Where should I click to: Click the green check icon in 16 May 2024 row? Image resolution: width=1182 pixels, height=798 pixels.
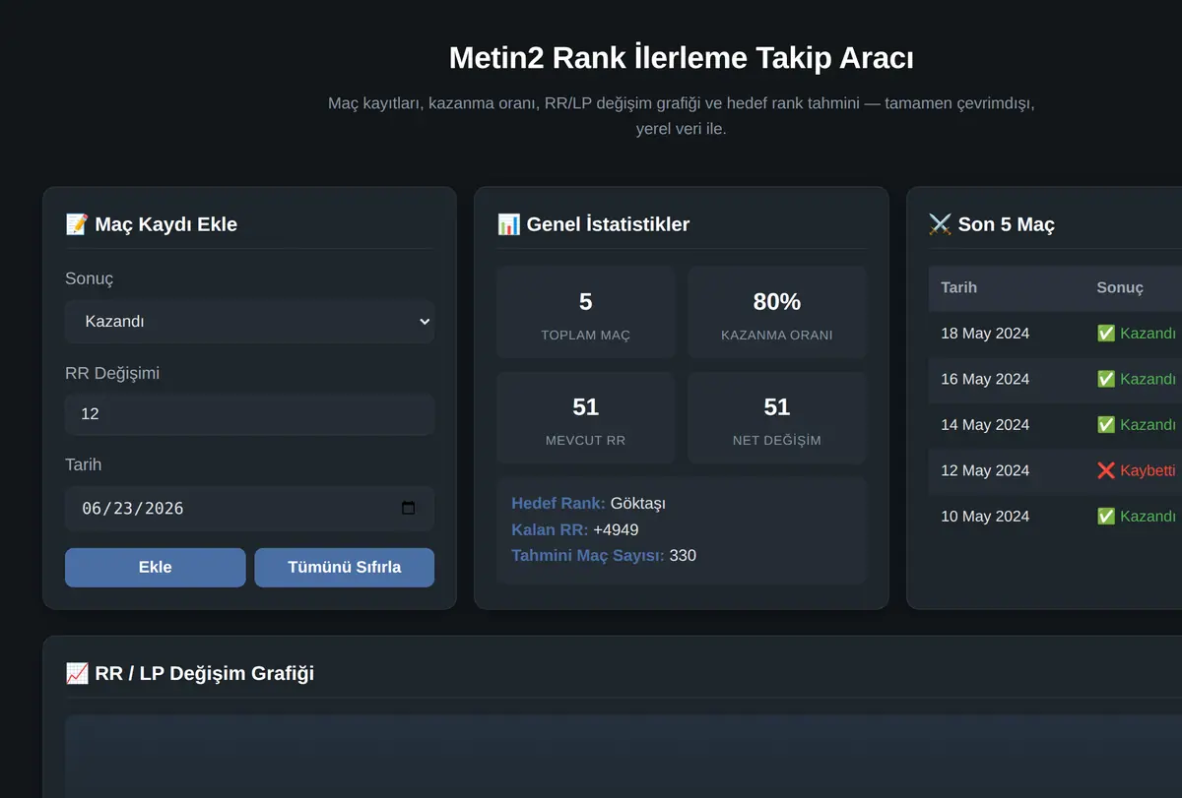point(1106,379)
